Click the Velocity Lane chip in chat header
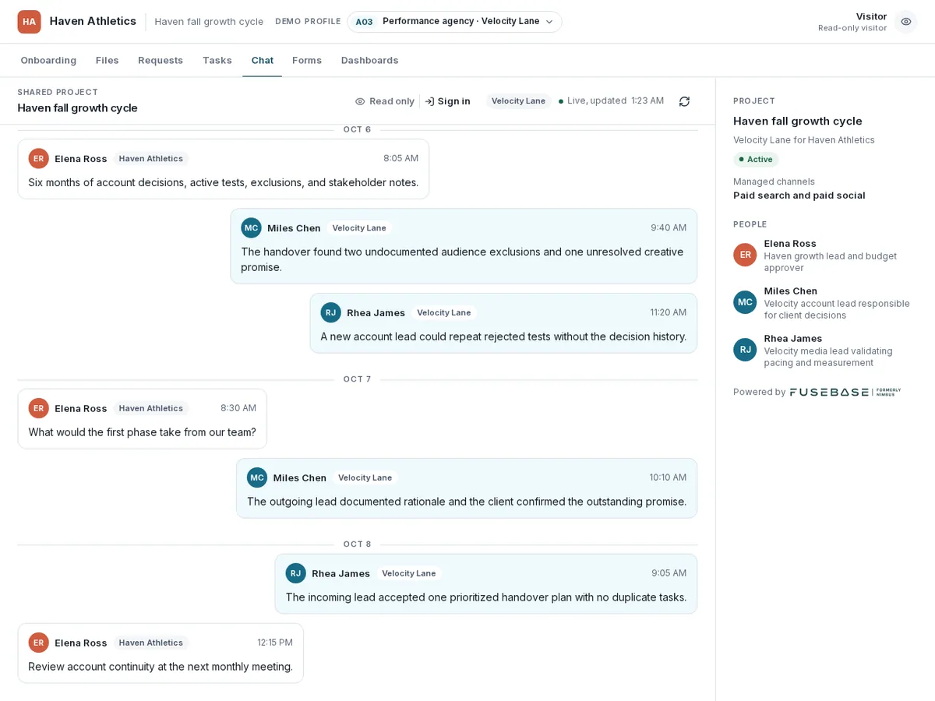 tap(518, 101)
